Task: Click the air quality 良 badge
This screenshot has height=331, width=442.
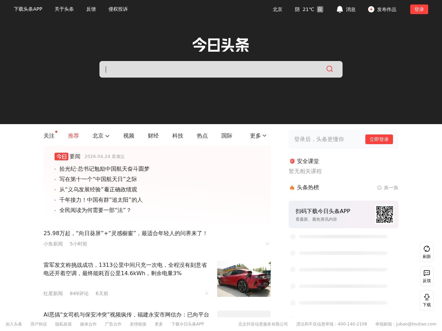Action: click(x=320, y=9)
